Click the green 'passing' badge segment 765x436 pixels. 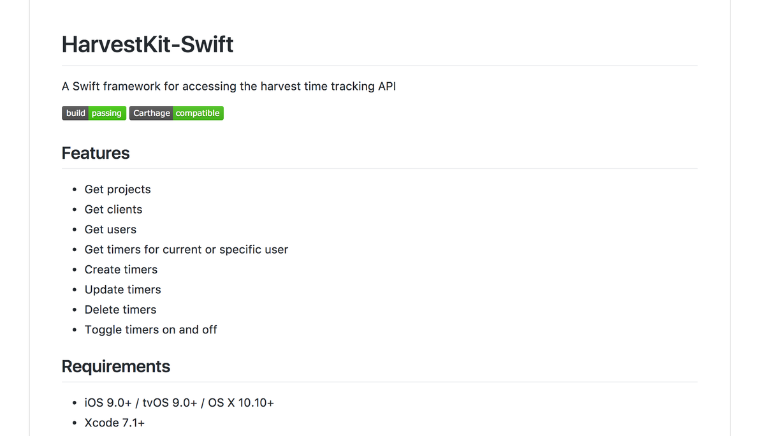coord(107,113)
